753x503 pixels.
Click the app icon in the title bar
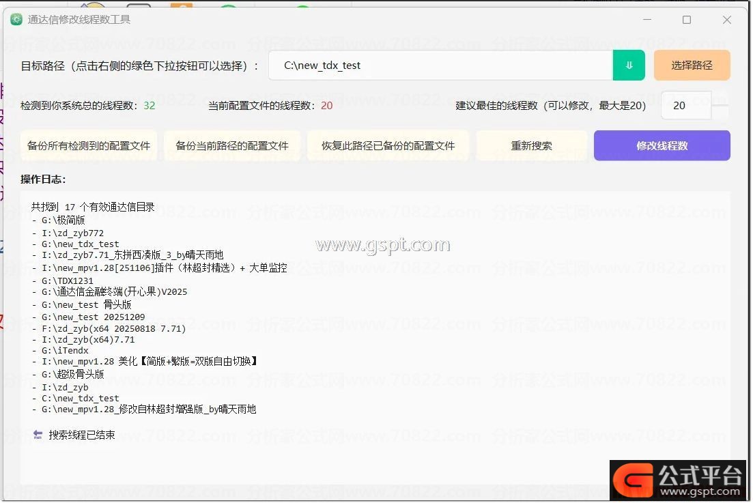(16, 20)
